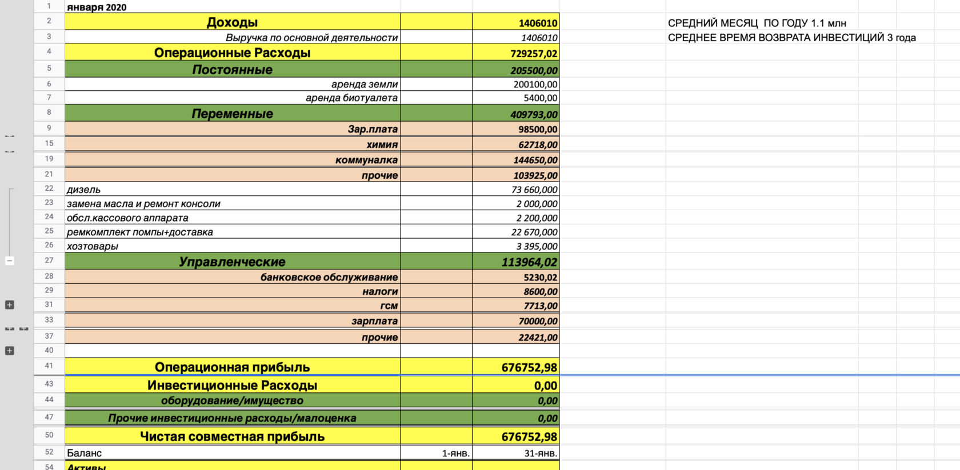Select row header 22

[x=49, y=188]
